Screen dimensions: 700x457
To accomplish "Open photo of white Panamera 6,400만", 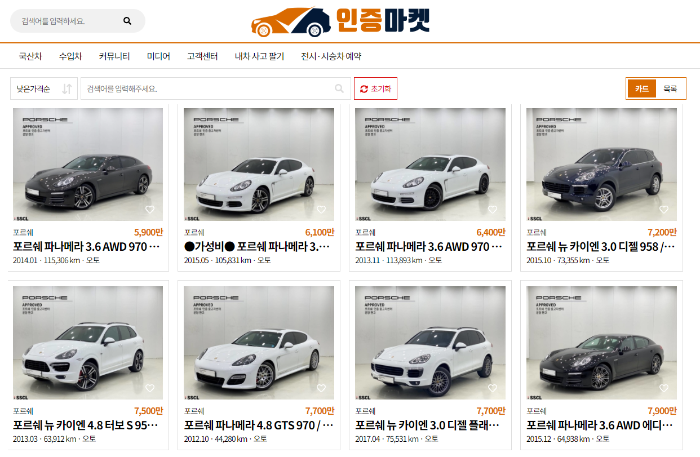I will (x=431, y=165).
